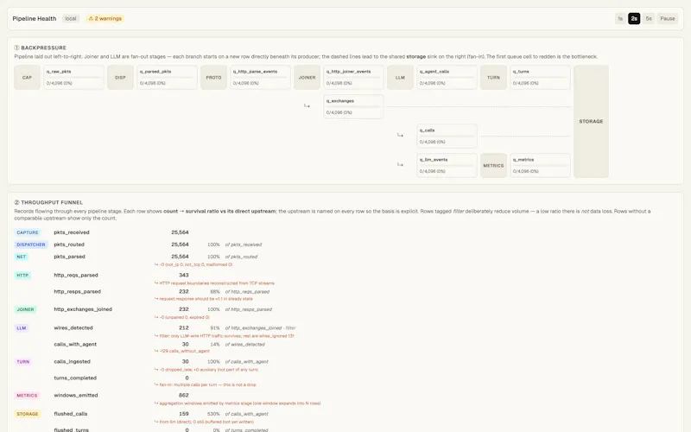The image size is (691, 432).
Task: Select the http_reqs_parsed row label
Action: click(x=76, y=275)
